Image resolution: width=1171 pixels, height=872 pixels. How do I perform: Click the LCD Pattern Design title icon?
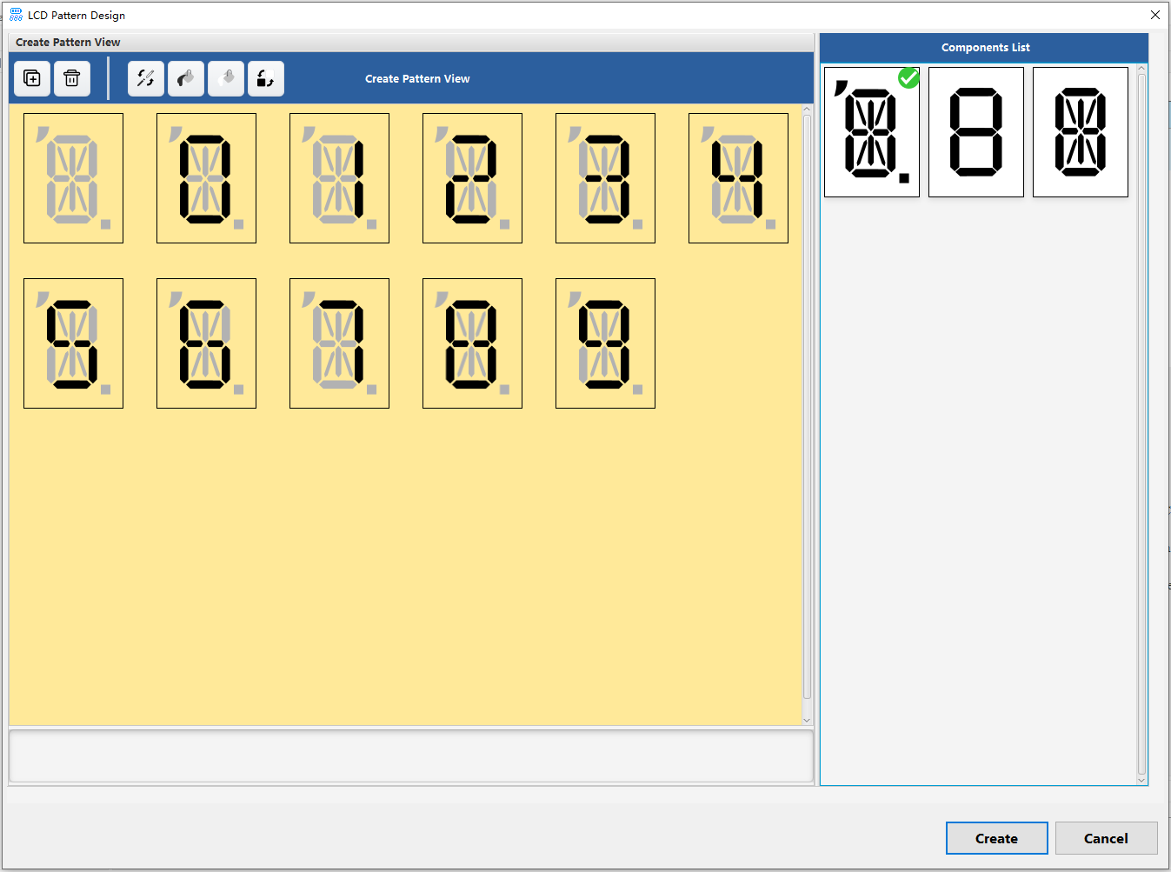pyautogui.click(x=16, y=15)
